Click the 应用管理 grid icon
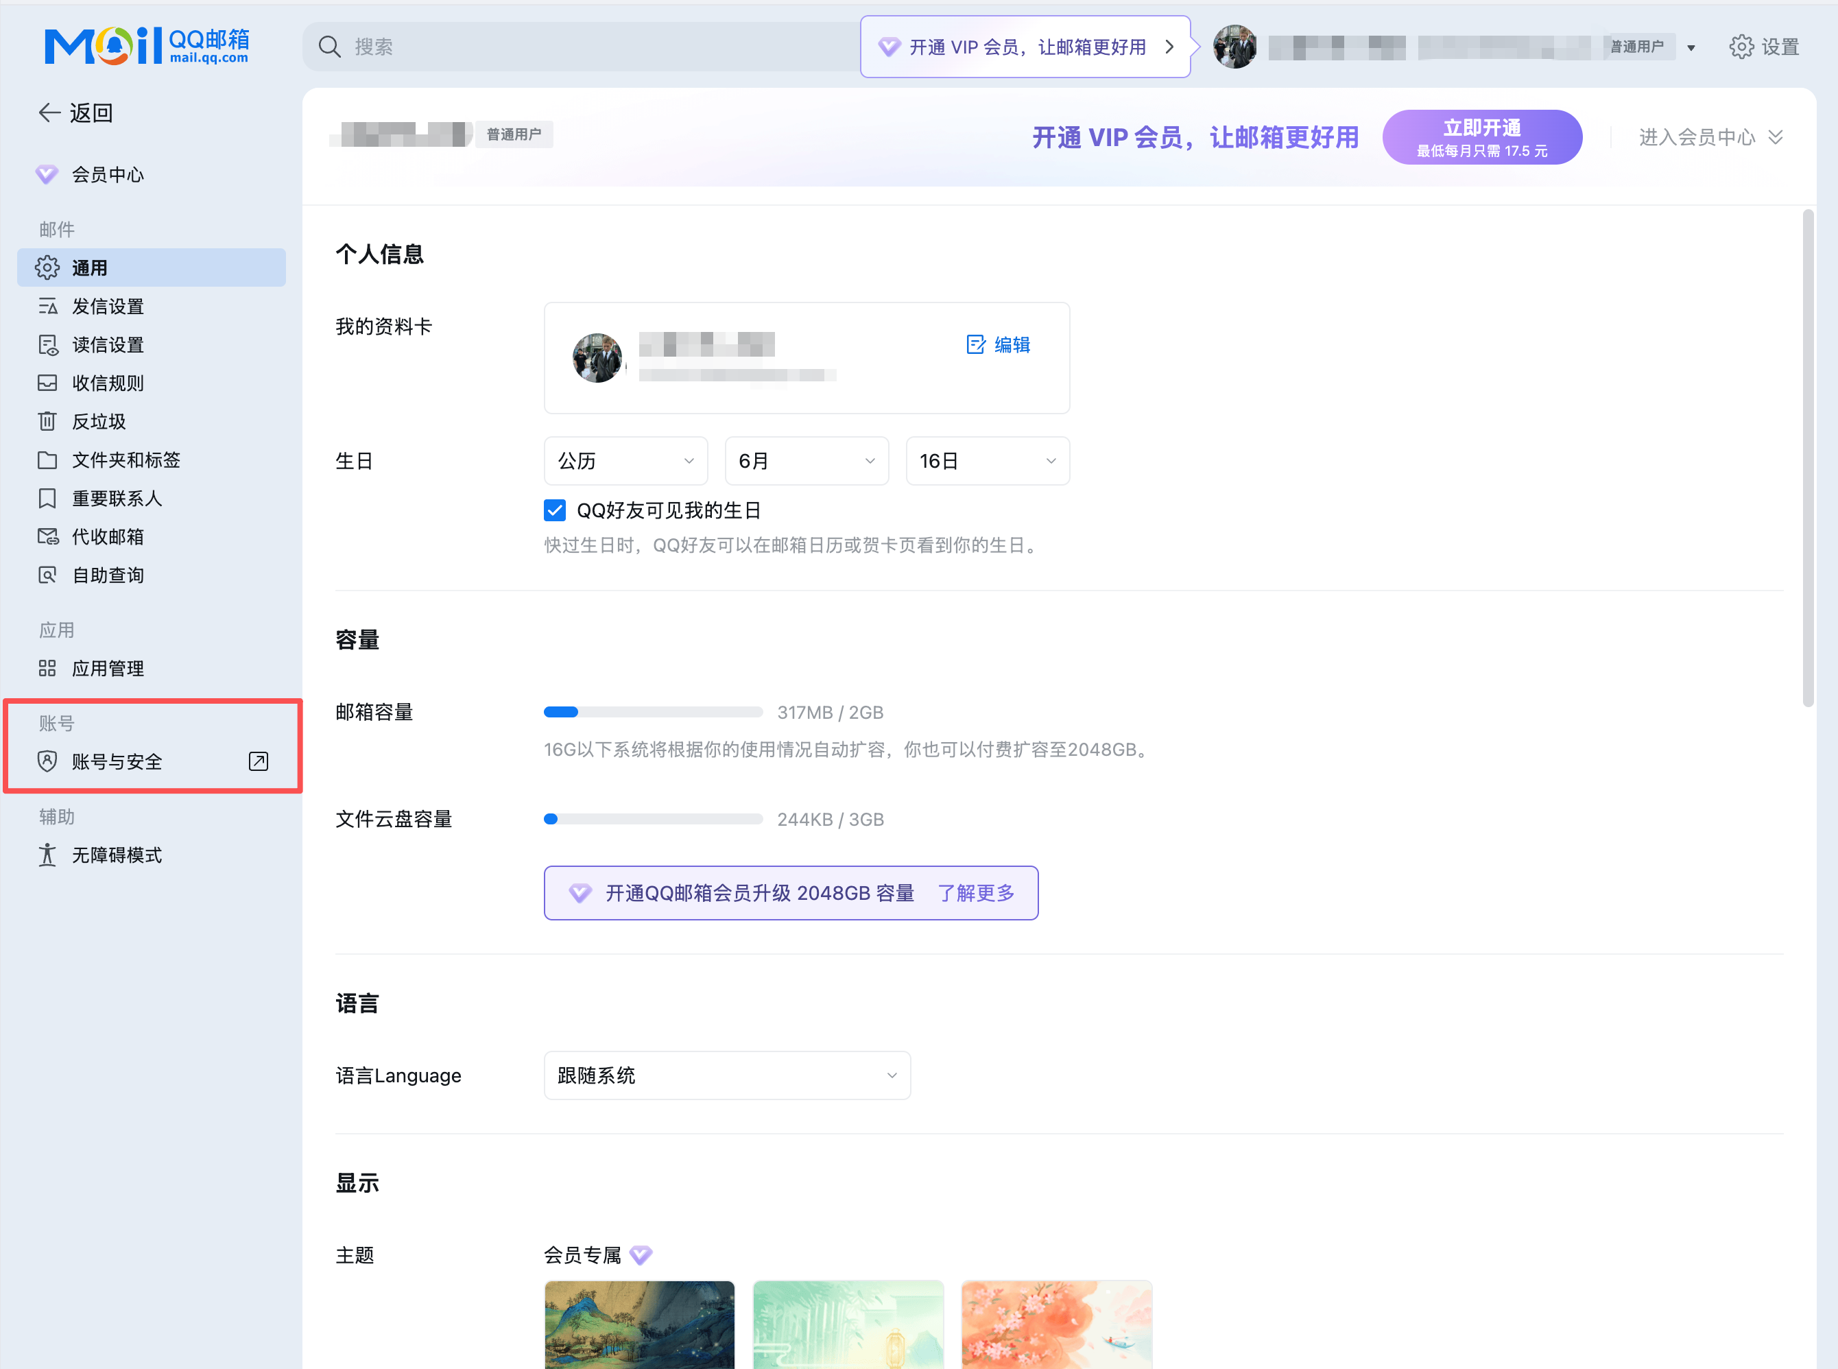 point(47,668)
